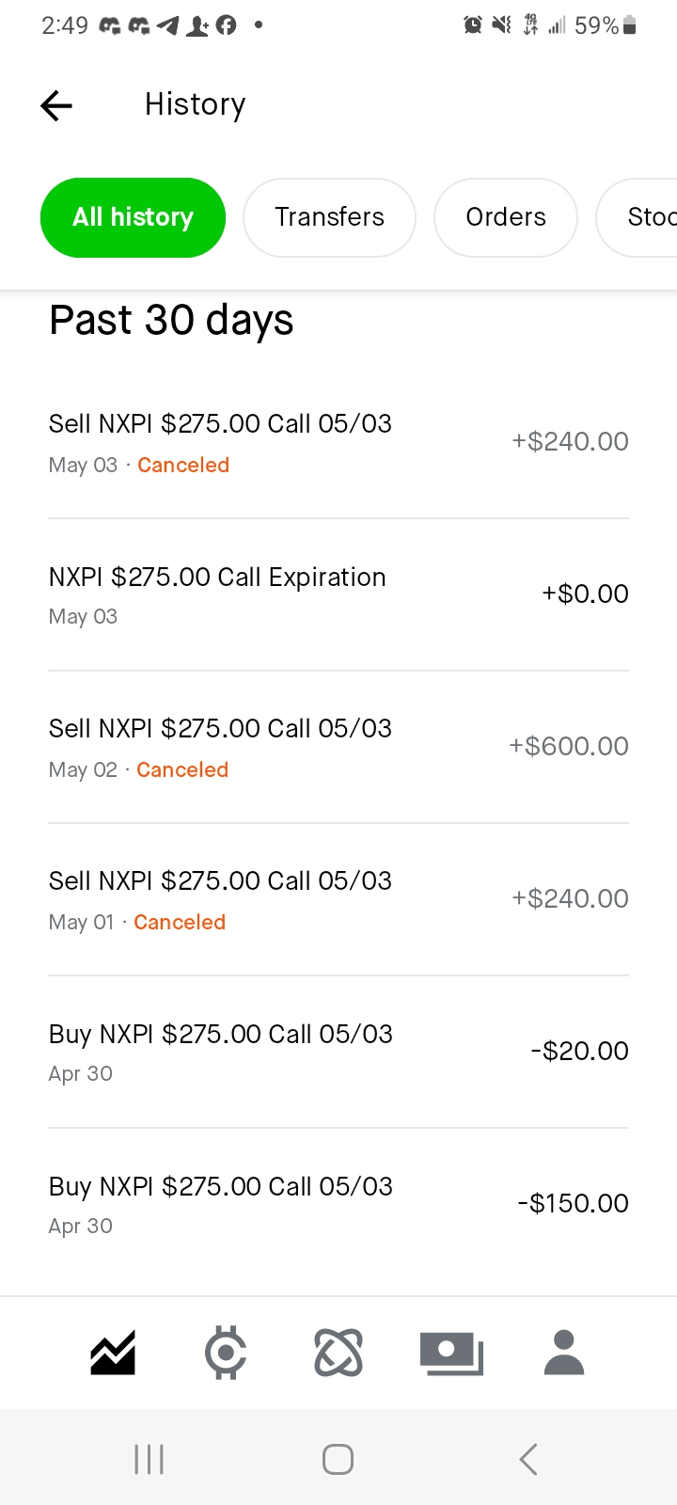Tap the back arrow icon
The image size is (677, 1505).
tap(56, 105)
